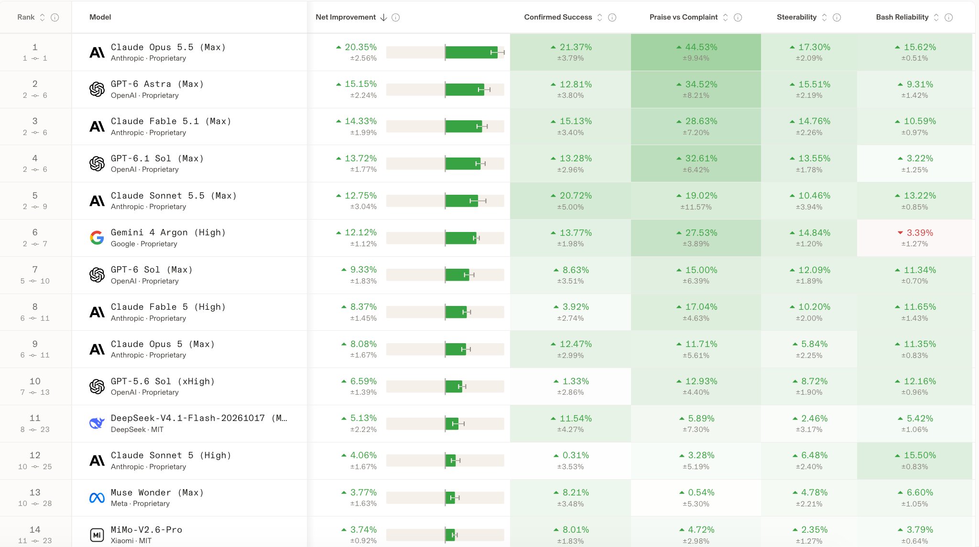Click OpenAI logo beside GPT-6 Astra (Max)
Viewport: 979px width, 547px height.
[97, 89]
